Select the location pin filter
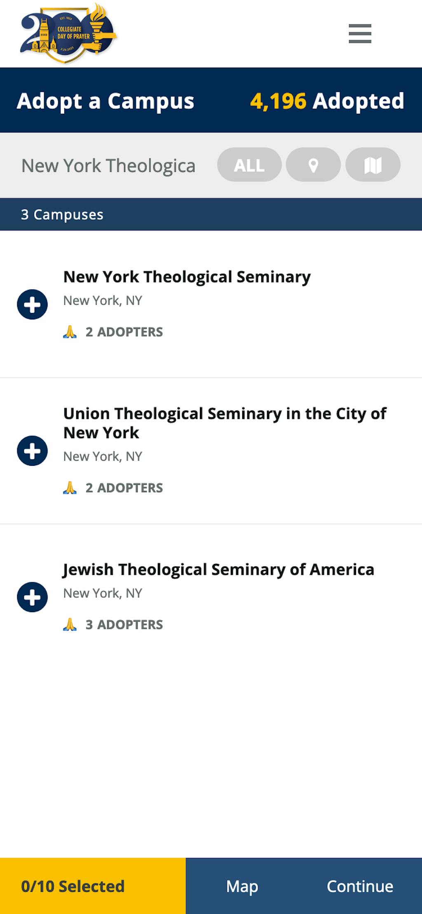 [x=313, y=165]
